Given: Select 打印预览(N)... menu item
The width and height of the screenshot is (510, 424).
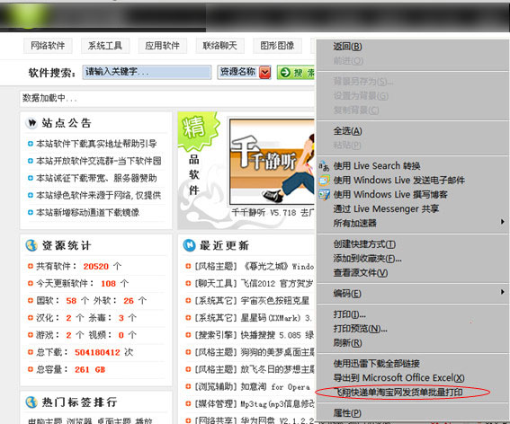Looking at the screenshot, I should pyautogui.click(x=360, y=329).
